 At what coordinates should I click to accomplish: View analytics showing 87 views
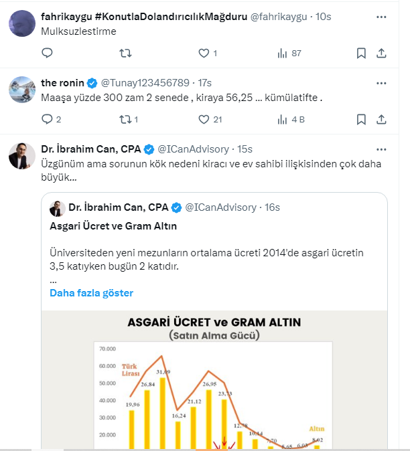[x=282, y=53]
